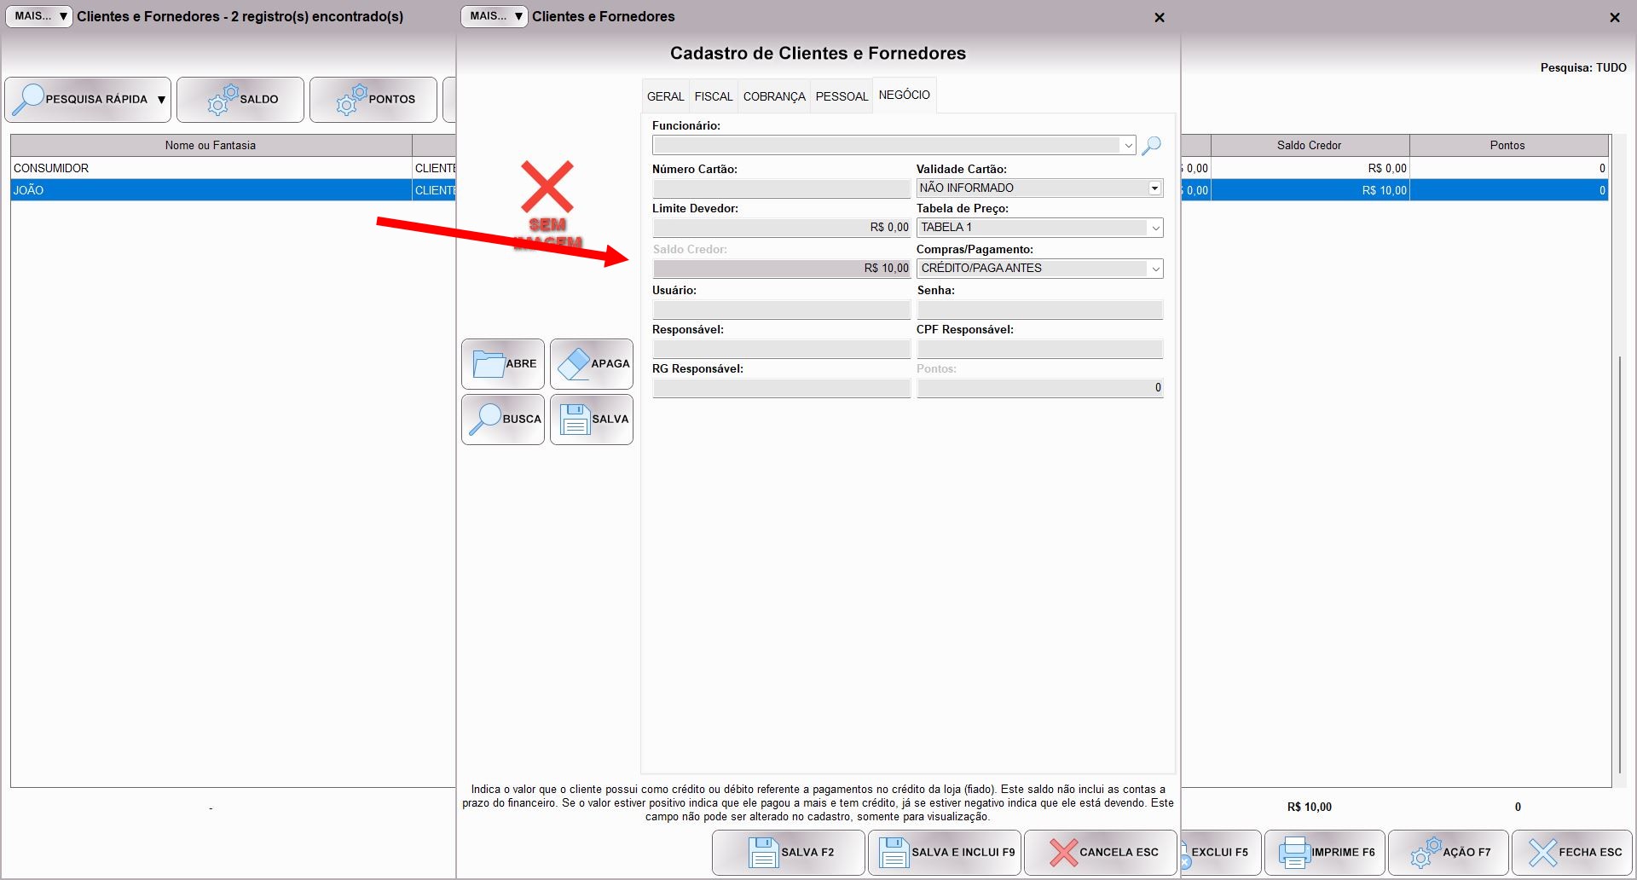This screenshot has height=880, width=1637.
Task: Select the CONSUMIDOR row in the list
Action: (210, 168)
